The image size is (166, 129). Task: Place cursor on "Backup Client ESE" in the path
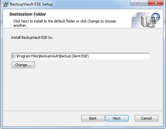point(73,56)
